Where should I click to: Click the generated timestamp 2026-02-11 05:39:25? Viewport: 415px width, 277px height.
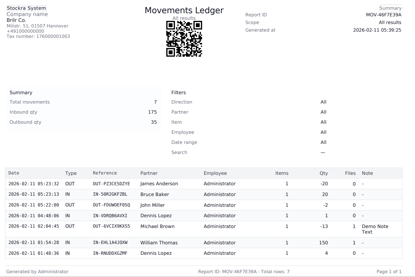click(x=377, y=30)
